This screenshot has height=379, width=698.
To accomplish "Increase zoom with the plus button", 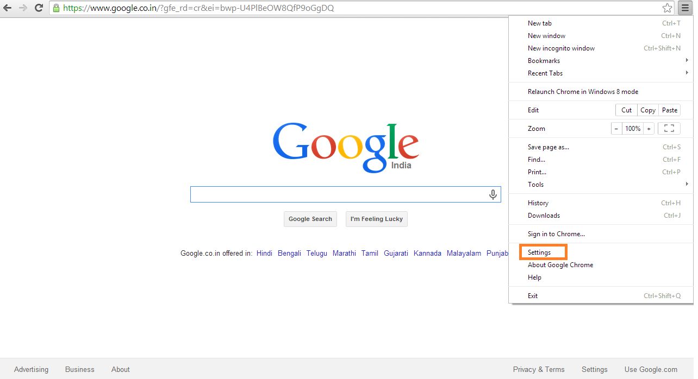I will tap(649, 129).
